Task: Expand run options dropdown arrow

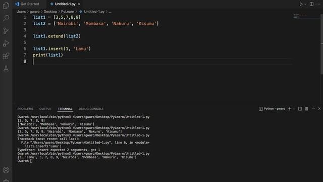Action: coord(305,4)
